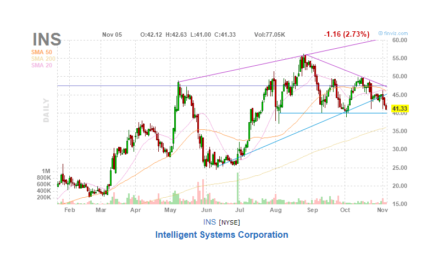Click the 50.00 price axis label
This screenshot has height=269, width=438.
400,76
